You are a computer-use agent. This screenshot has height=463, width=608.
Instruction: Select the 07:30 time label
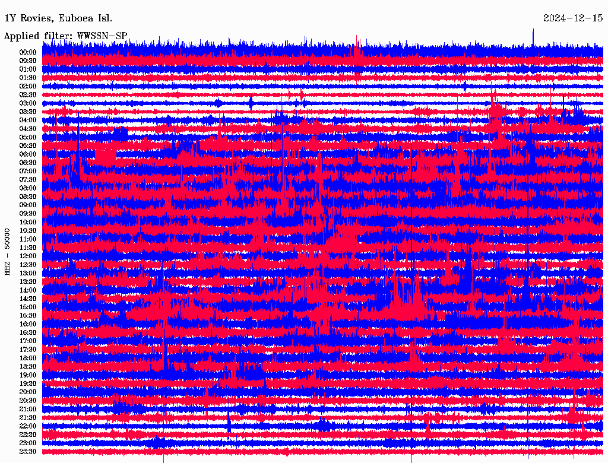[28, 179]
